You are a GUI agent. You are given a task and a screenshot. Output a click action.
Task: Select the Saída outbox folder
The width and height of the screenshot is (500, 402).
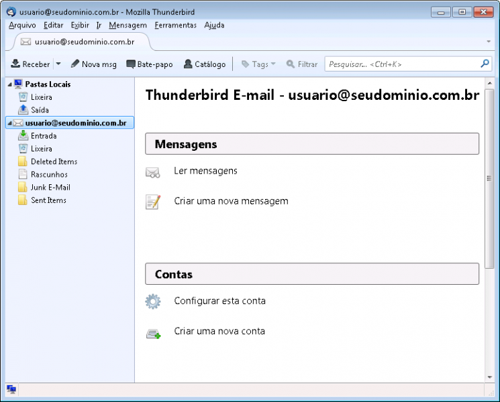point(40,110)
